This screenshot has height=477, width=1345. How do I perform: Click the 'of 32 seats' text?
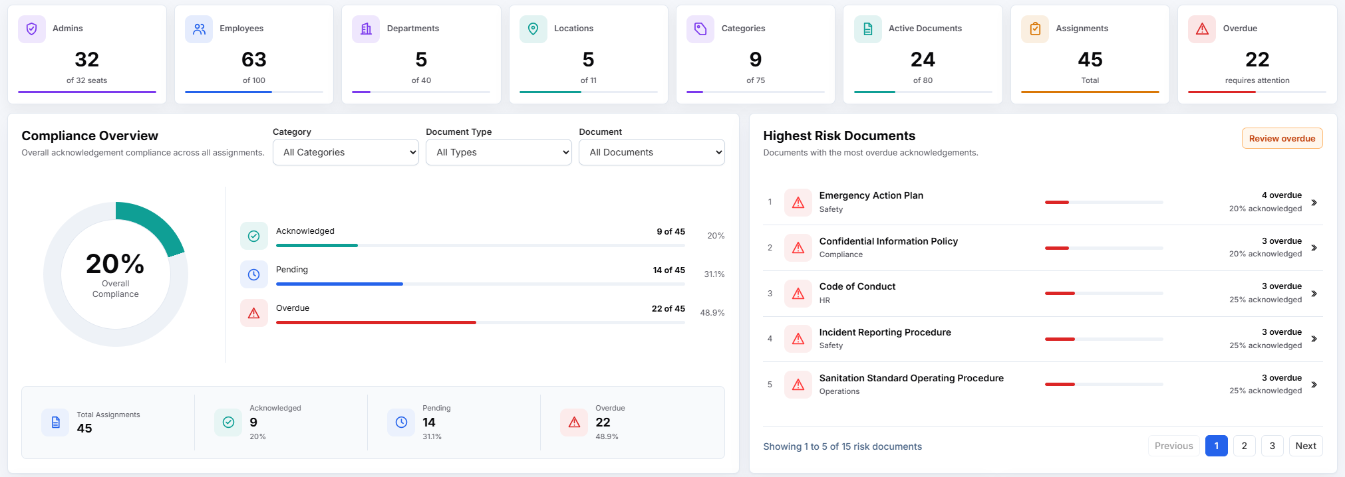click(86, 80)
